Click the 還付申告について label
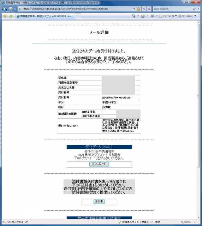 (x=68, y=126)
